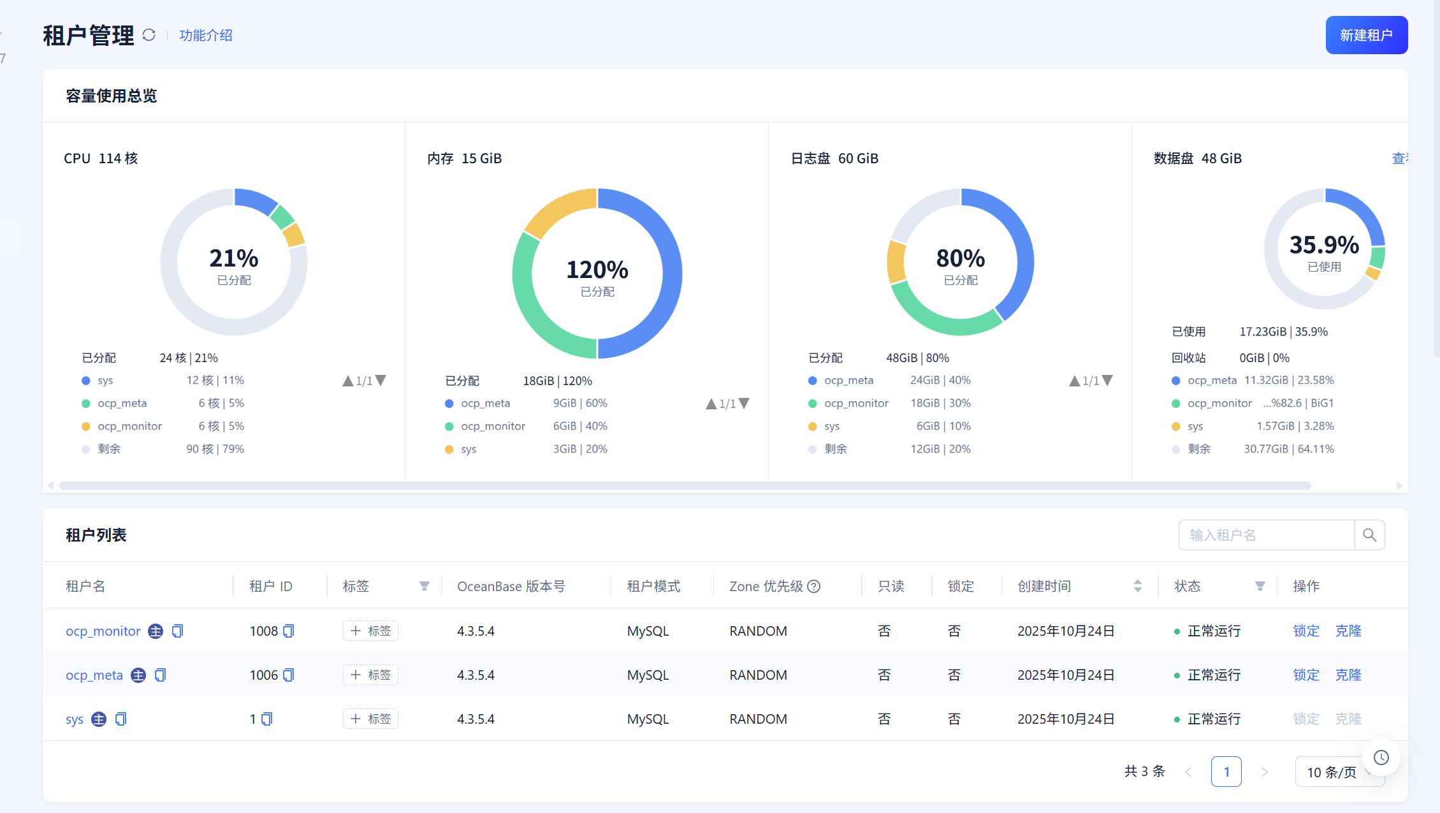Open the Zone 优先级 help tooltip icon
The image size is (1440, 813).
click(x=814, y=586)
